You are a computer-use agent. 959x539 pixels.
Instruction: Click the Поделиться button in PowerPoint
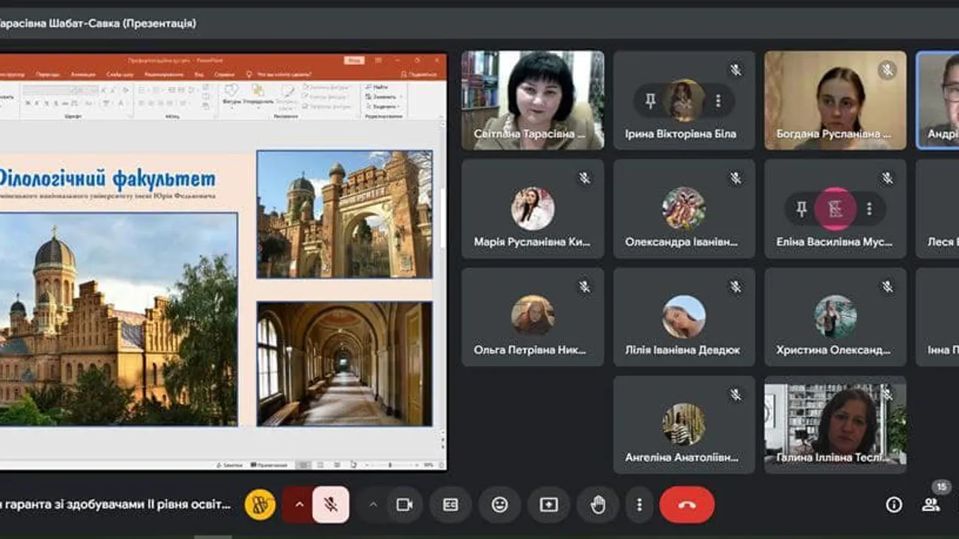coord(419,75)
